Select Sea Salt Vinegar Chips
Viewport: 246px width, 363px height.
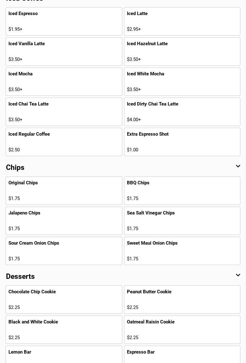[x=182, y=221]
